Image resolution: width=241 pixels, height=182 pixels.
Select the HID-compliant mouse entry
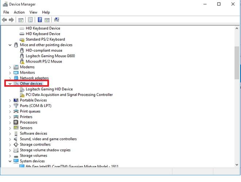[44, 51]
